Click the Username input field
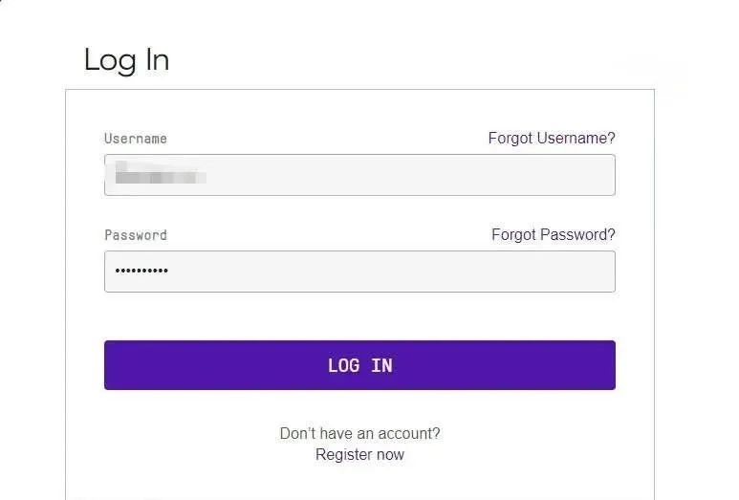This screenshot has height=500, width=739. [359, 175]
